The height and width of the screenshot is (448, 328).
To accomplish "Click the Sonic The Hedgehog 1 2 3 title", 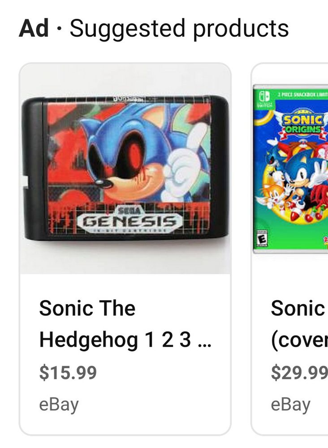I will [x=125, y=324].
